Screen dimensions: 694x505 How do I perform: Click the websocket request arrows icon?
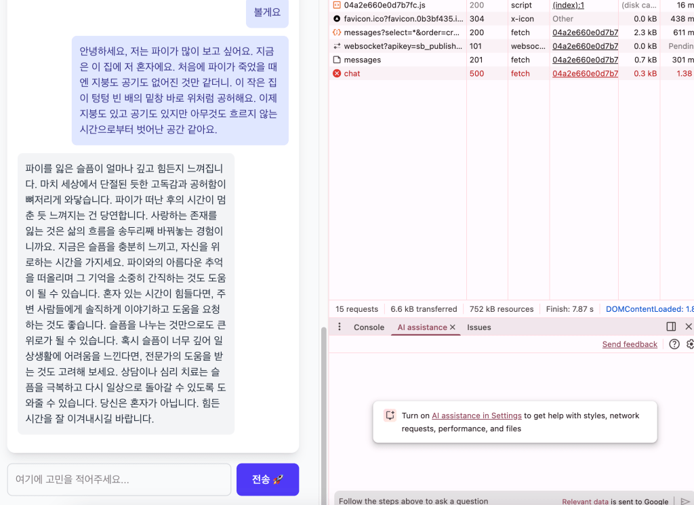coord(336,46)
